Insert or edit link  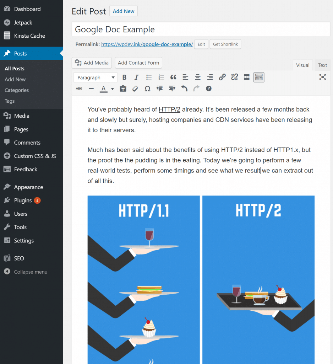(x=222, y=77)
